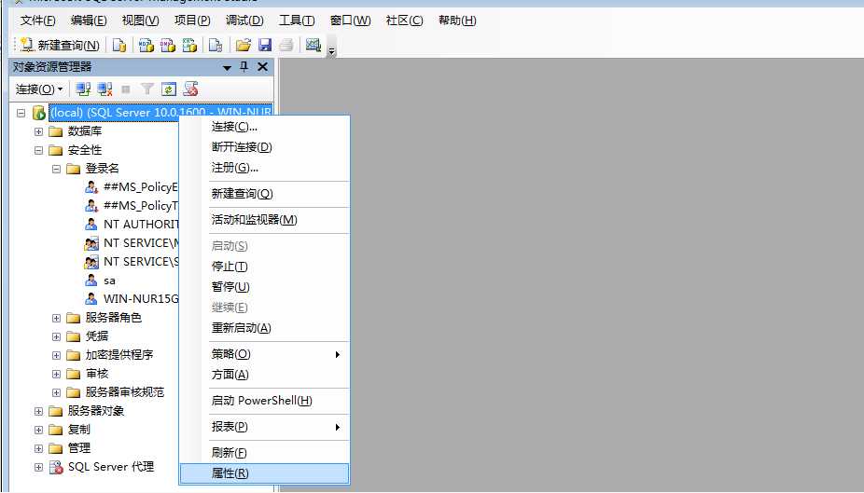Choose 停止(T) in the context menu
Image resolution: width=864 pixels, height=493 pixels.
264,267
